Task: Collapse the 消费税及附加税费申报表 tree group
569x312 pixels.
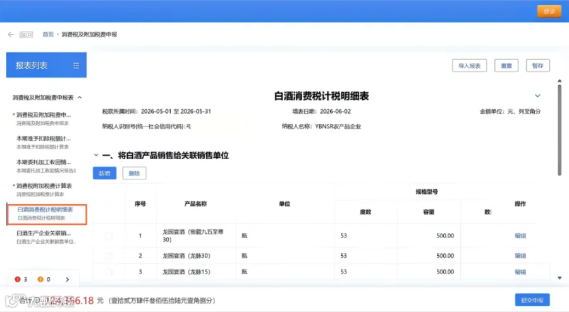Action: click(x=80, y=97)
